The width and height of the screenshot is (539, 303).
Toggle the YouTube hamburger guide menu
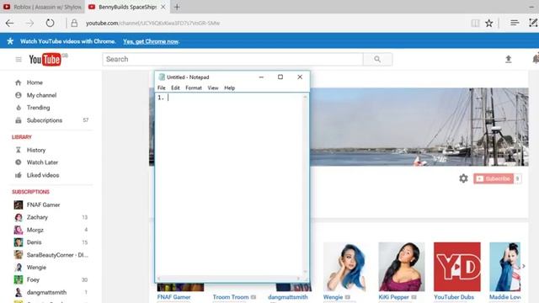click(x=19, y=60)
